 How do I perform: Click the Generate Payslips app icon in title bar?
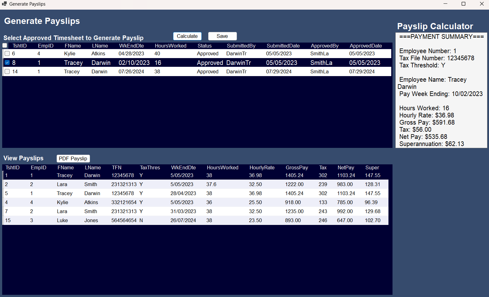tap(4, 4)
